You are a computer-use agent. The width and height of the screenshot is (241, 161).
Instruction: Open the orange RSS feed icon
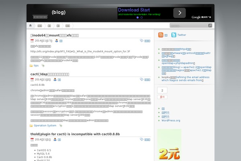(161, 35)
